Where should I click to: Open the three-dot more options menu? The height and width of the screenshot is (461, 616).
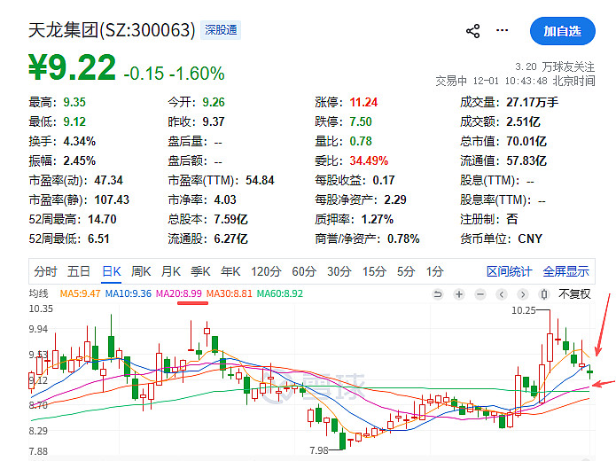[x=502, y=30]
